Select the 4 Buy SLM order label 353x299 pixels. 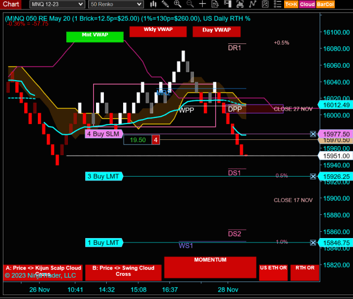pyautogui.click(x=104, y=134)
